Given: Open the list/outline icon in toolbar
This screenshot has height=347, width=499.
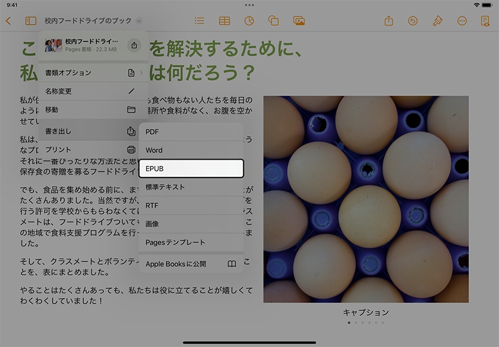Looking at the screenshot, I should click(199, 21).
